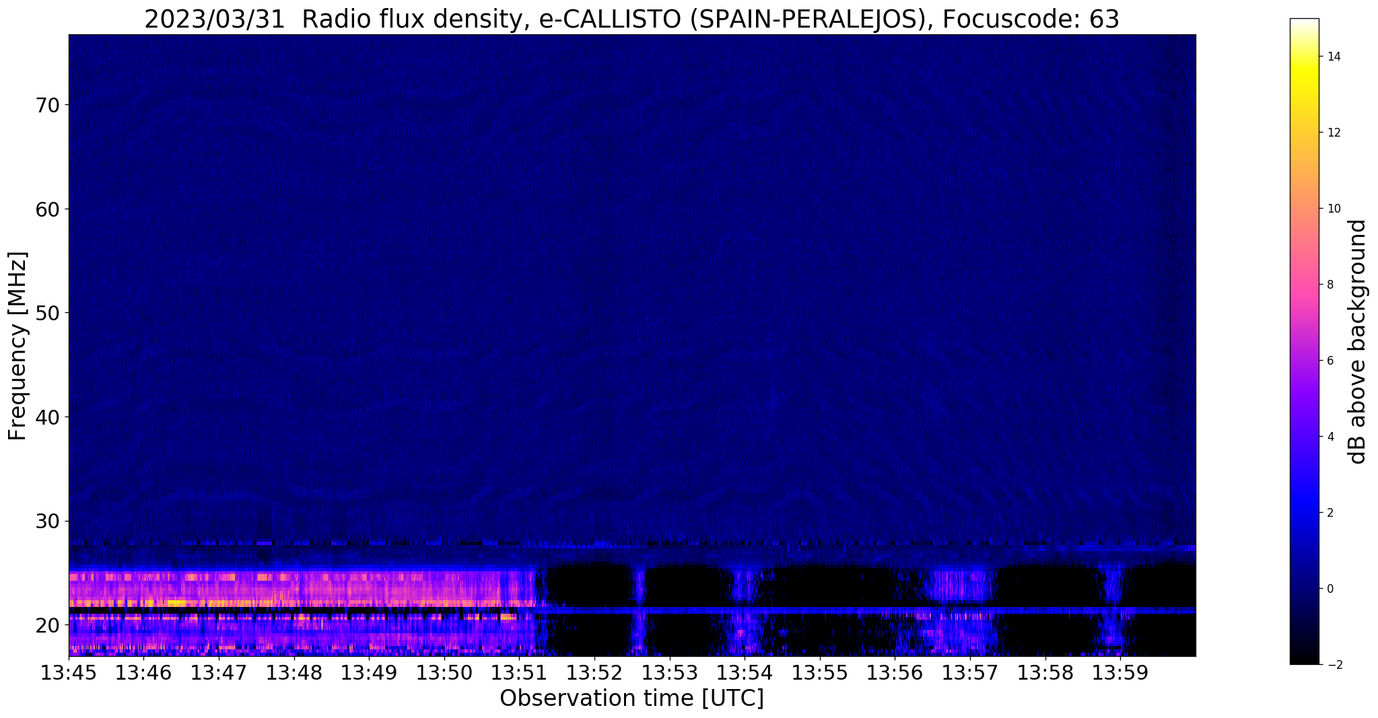Image resolution: width=1378 pixels, height=718 pixels.
Task: Click the plot title mentioning e-CALLISTO SPAIN-PERALEJOS
Action: [631, 20]
